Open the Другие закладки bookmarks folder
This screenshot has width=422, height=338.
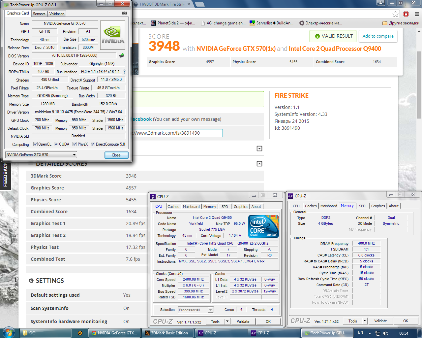(x=401, y=23)
